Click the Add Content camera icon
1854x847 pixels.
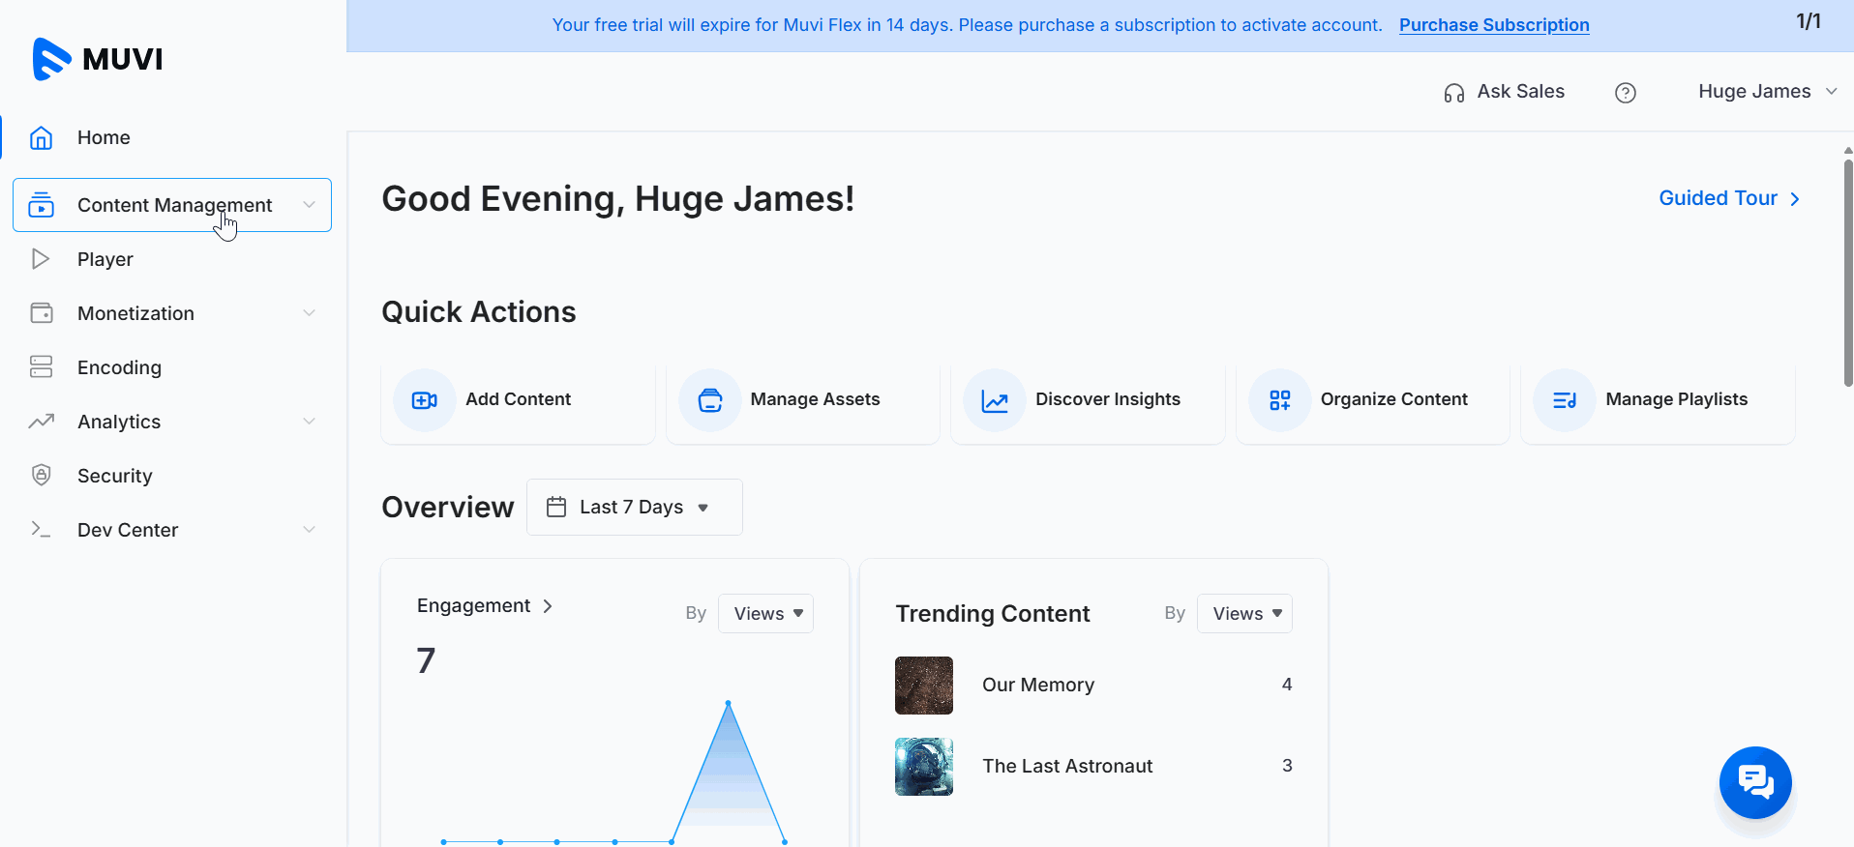click(x=425, y=400)
